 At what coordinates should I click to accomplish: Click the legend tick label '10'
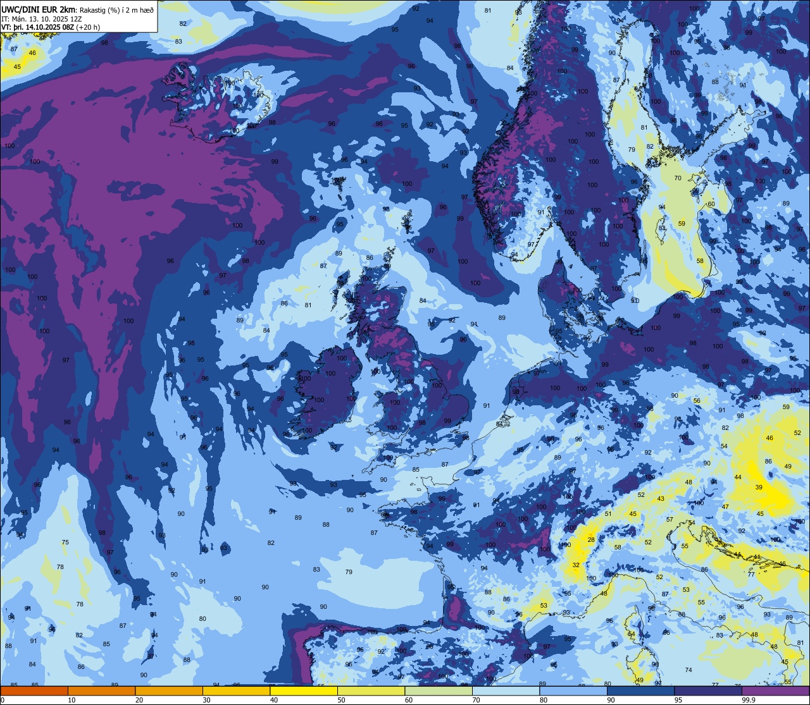click(72, 700)
